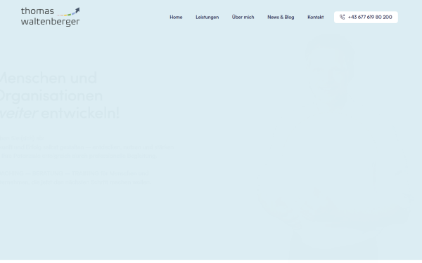Click the phone handset icon

point(342,17)
